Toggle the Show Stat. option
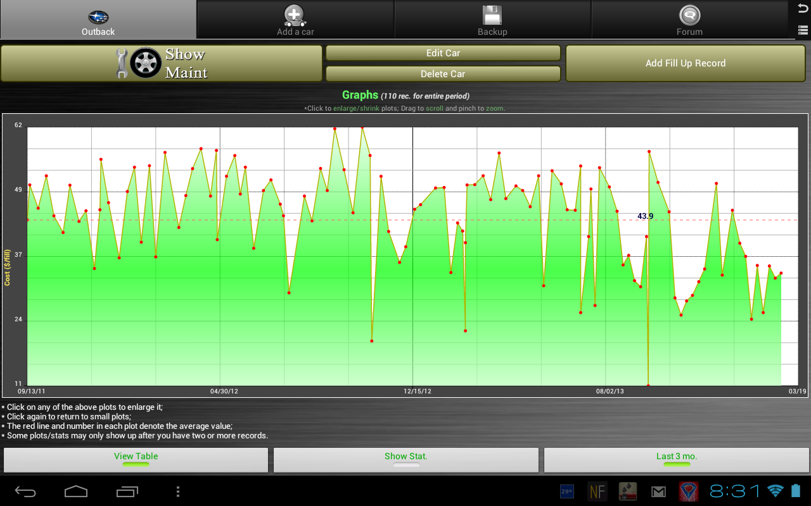This screenshot has width=811, height=506. pyautogui.click(x=406, y=460)
